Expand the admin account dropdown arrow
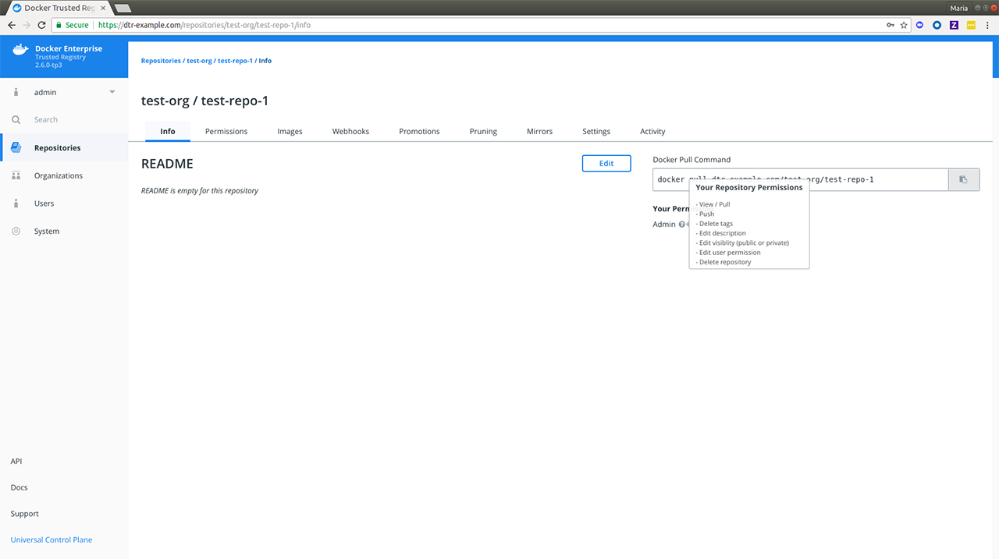This screenshot has width=999, height=559. coord(112,92)
